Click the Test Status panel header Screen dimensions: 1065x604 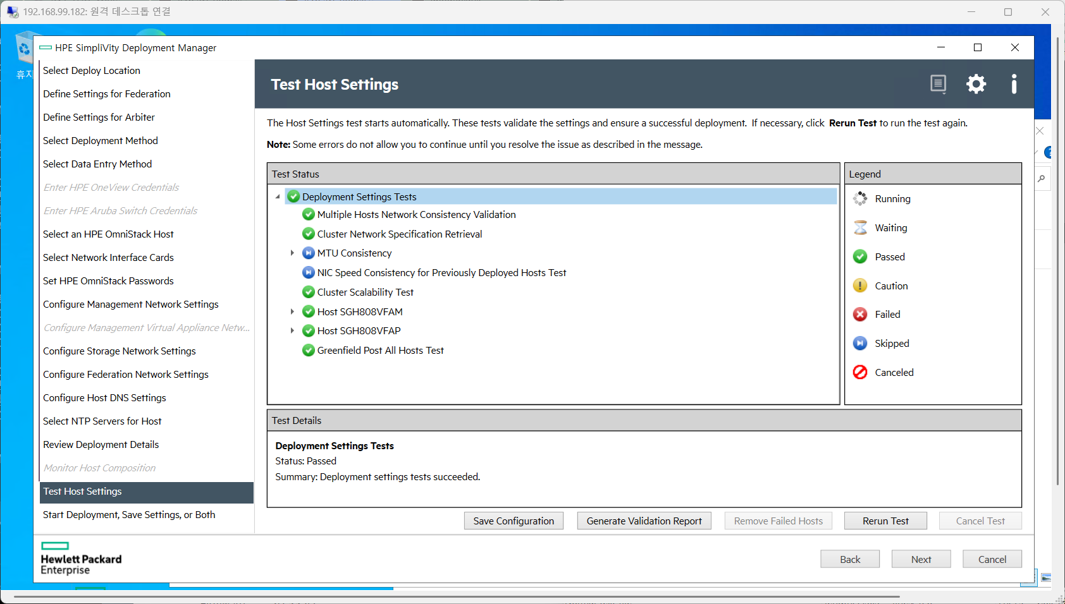(553, 174)
